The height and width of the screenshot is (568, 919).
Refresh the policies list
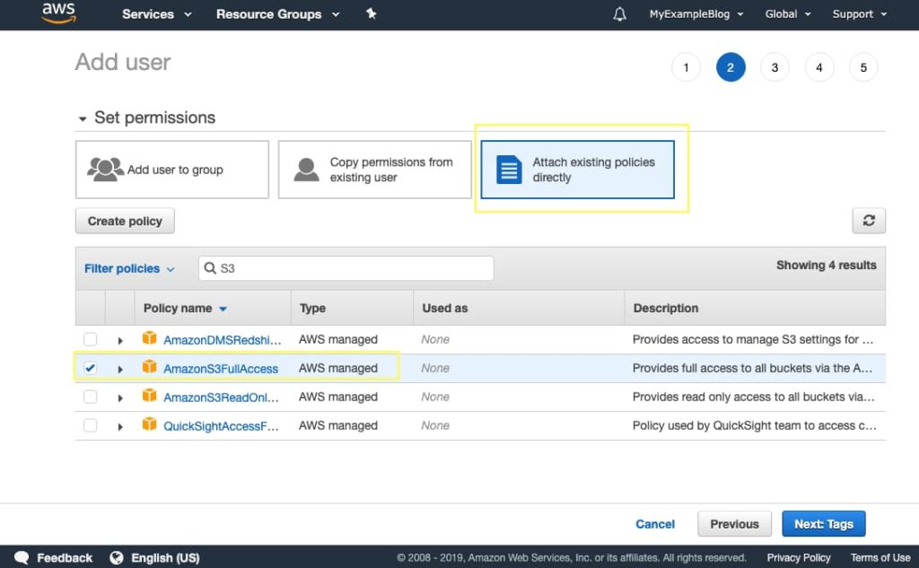(868, 220)
